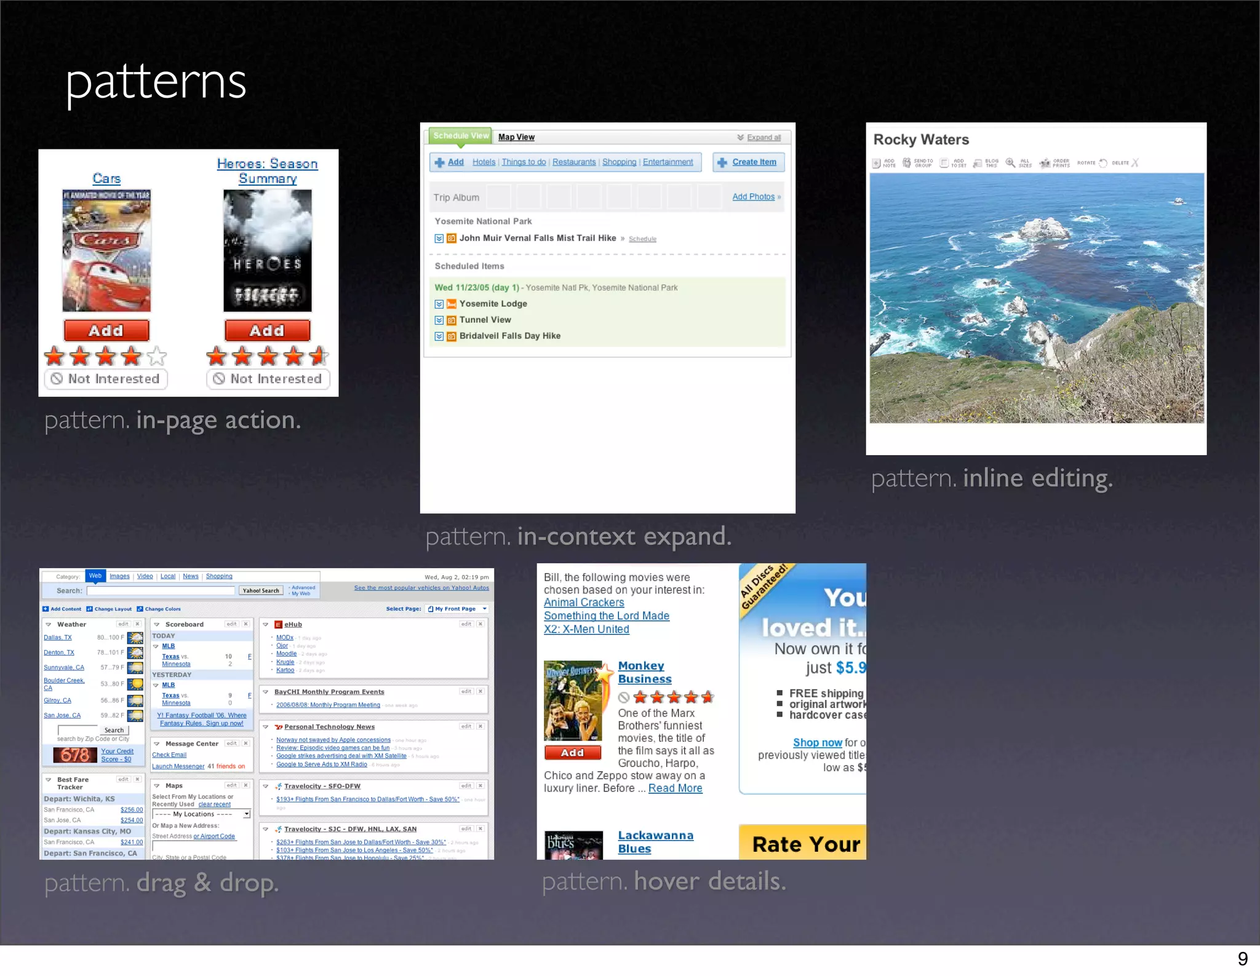
Task: Click the Rocky Waters ocean photo
Action: tap(1037, 298)
